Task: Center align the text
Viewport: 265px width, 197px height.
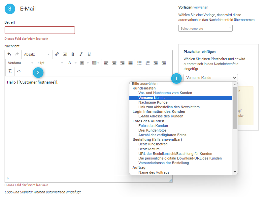Action: click(x=115, y=63)
